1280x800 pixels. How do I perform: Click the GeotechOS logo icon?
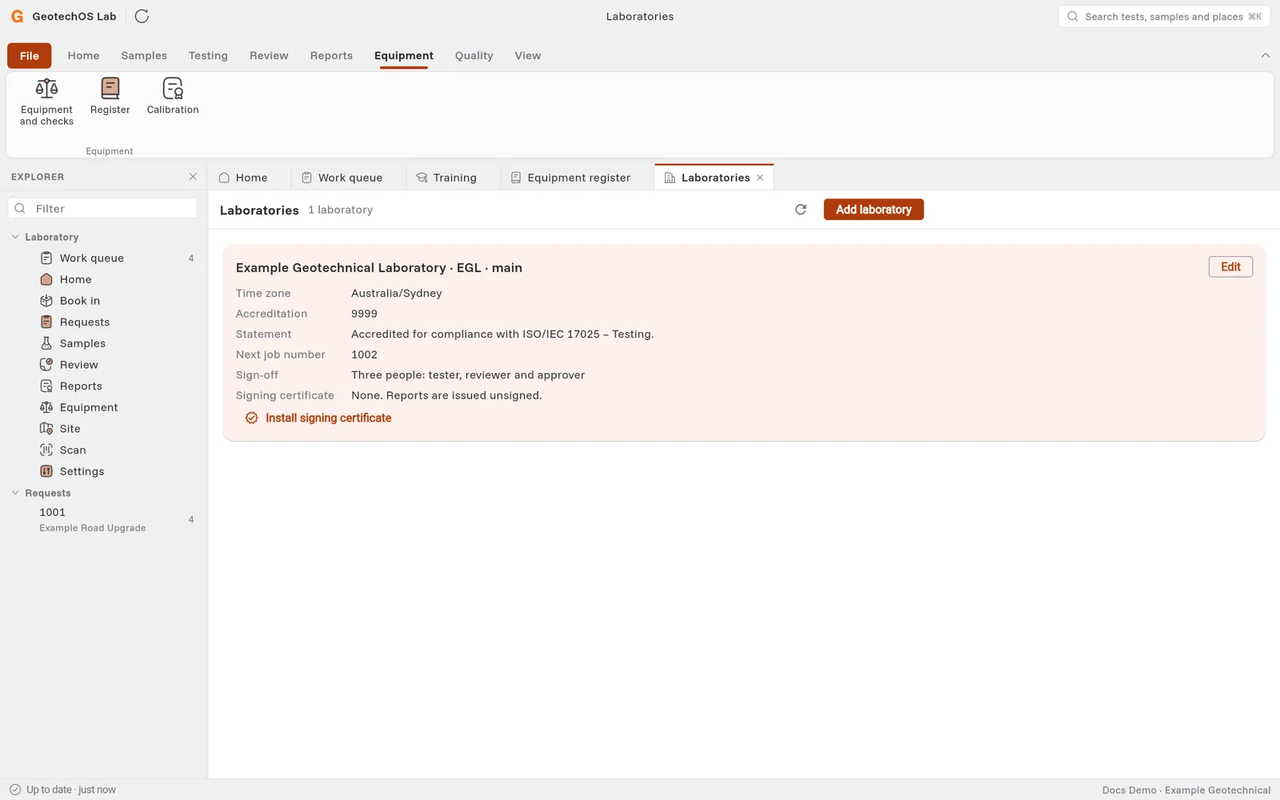[x=17, y=16]
